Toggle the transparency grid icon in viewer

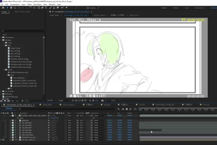pos(76,101)
